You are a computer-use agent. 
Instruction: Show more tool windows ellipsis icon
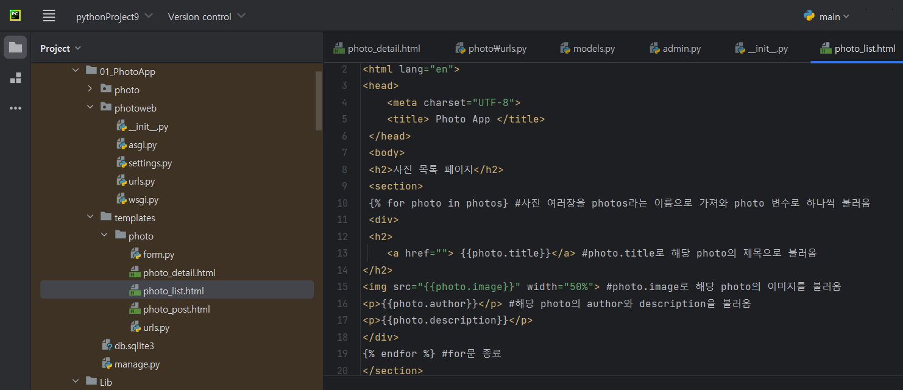point(15,108)
